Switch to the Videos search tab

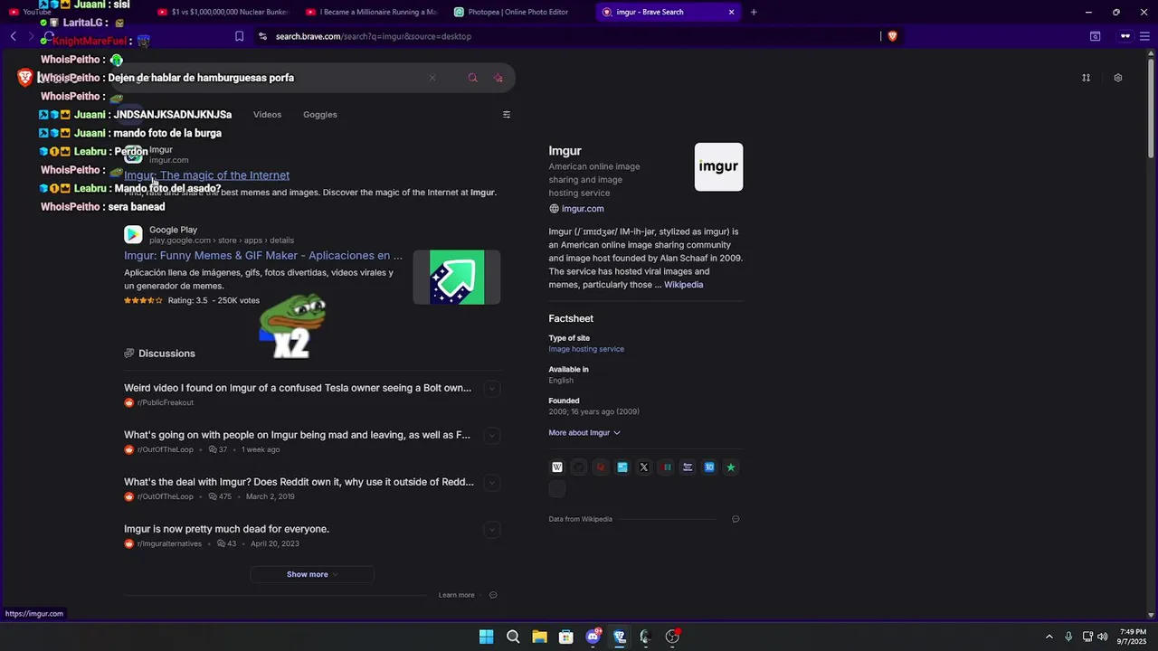point(267,115)
